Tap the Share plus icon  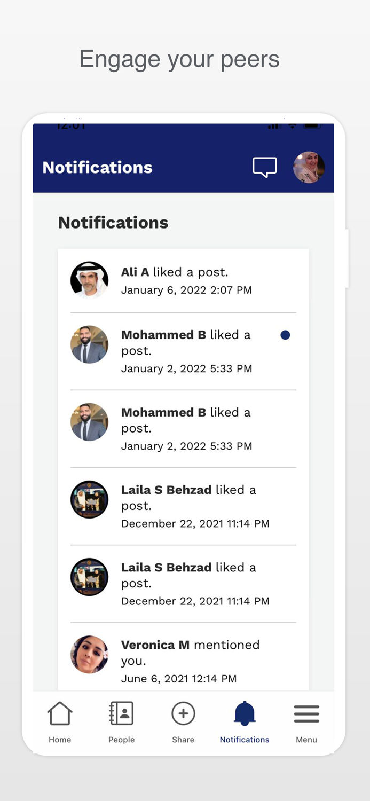click(x=183, y=714)
